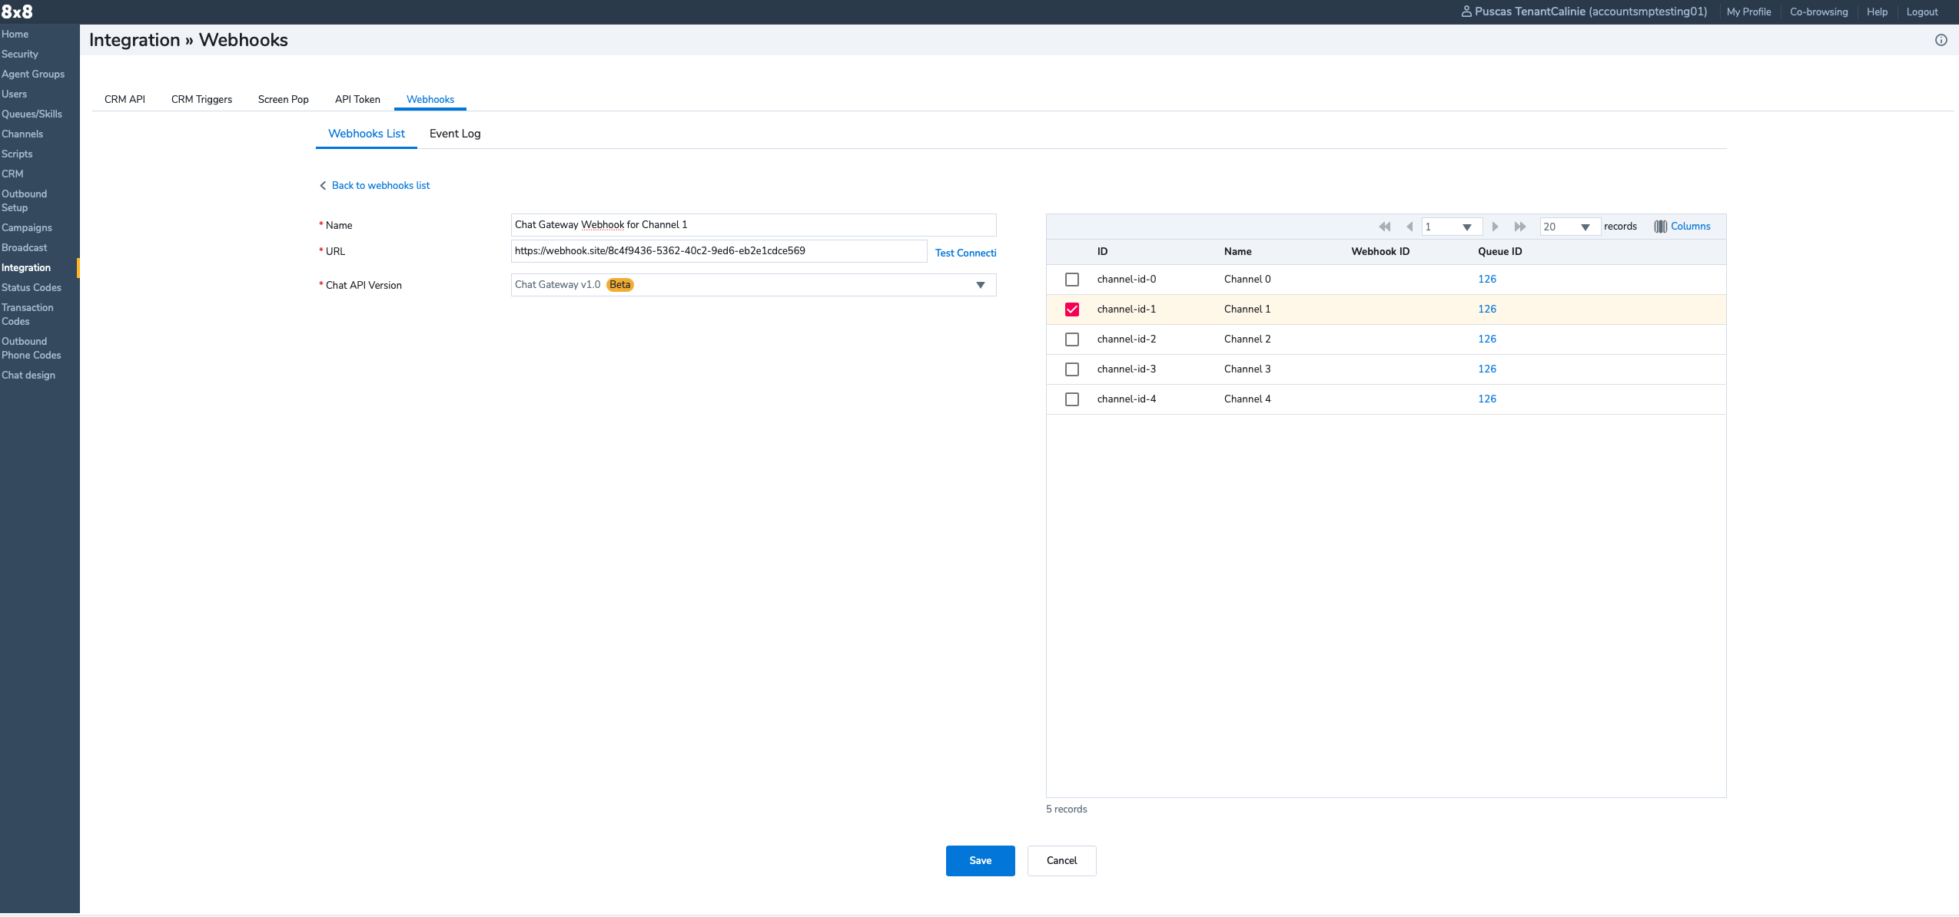
Task: Open the Chat API Version dropdown
Action: click(981, 285)
